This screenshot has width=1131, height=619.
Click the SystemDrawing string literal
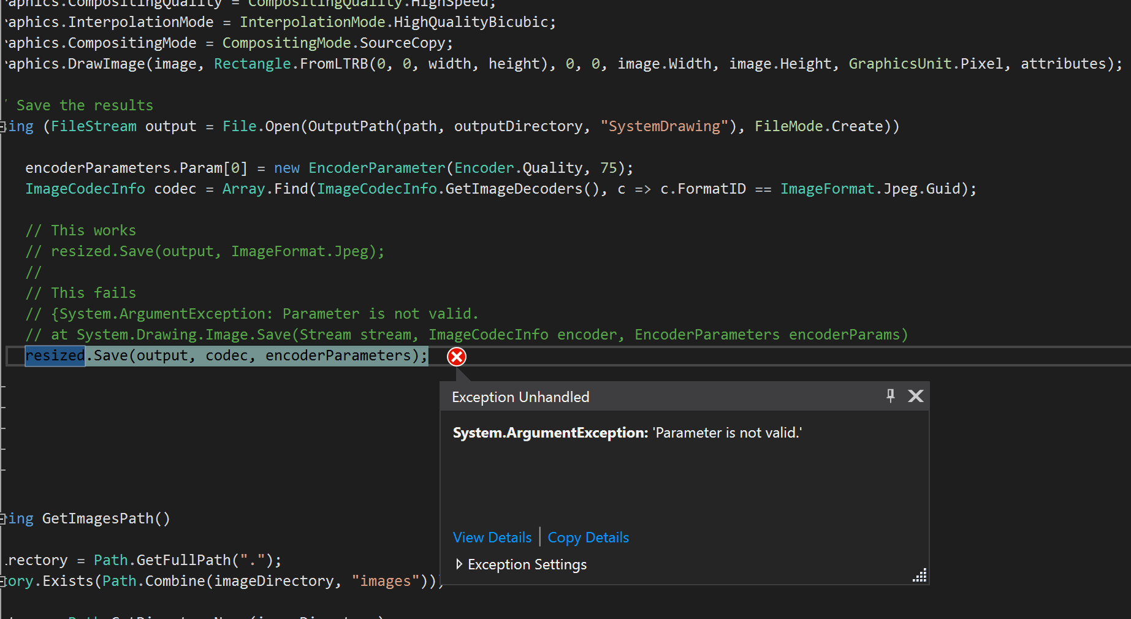pos(665,126)
